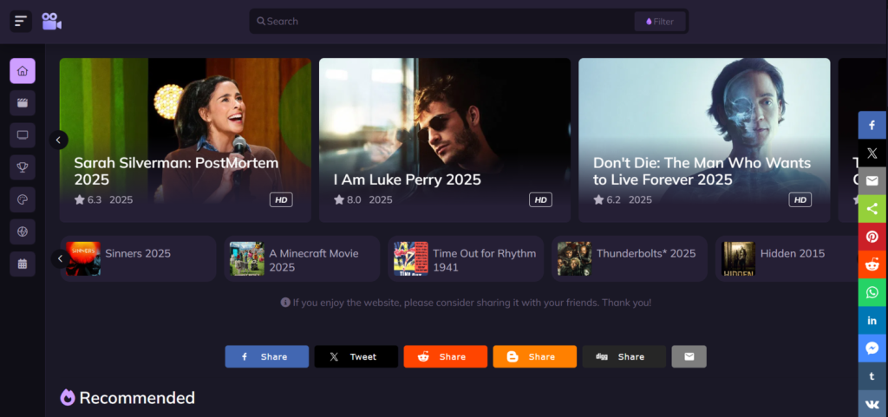Click the Minecraft Movie poster thumbnail
This screenshot has height=417, width=888.
tap(247, 258)
